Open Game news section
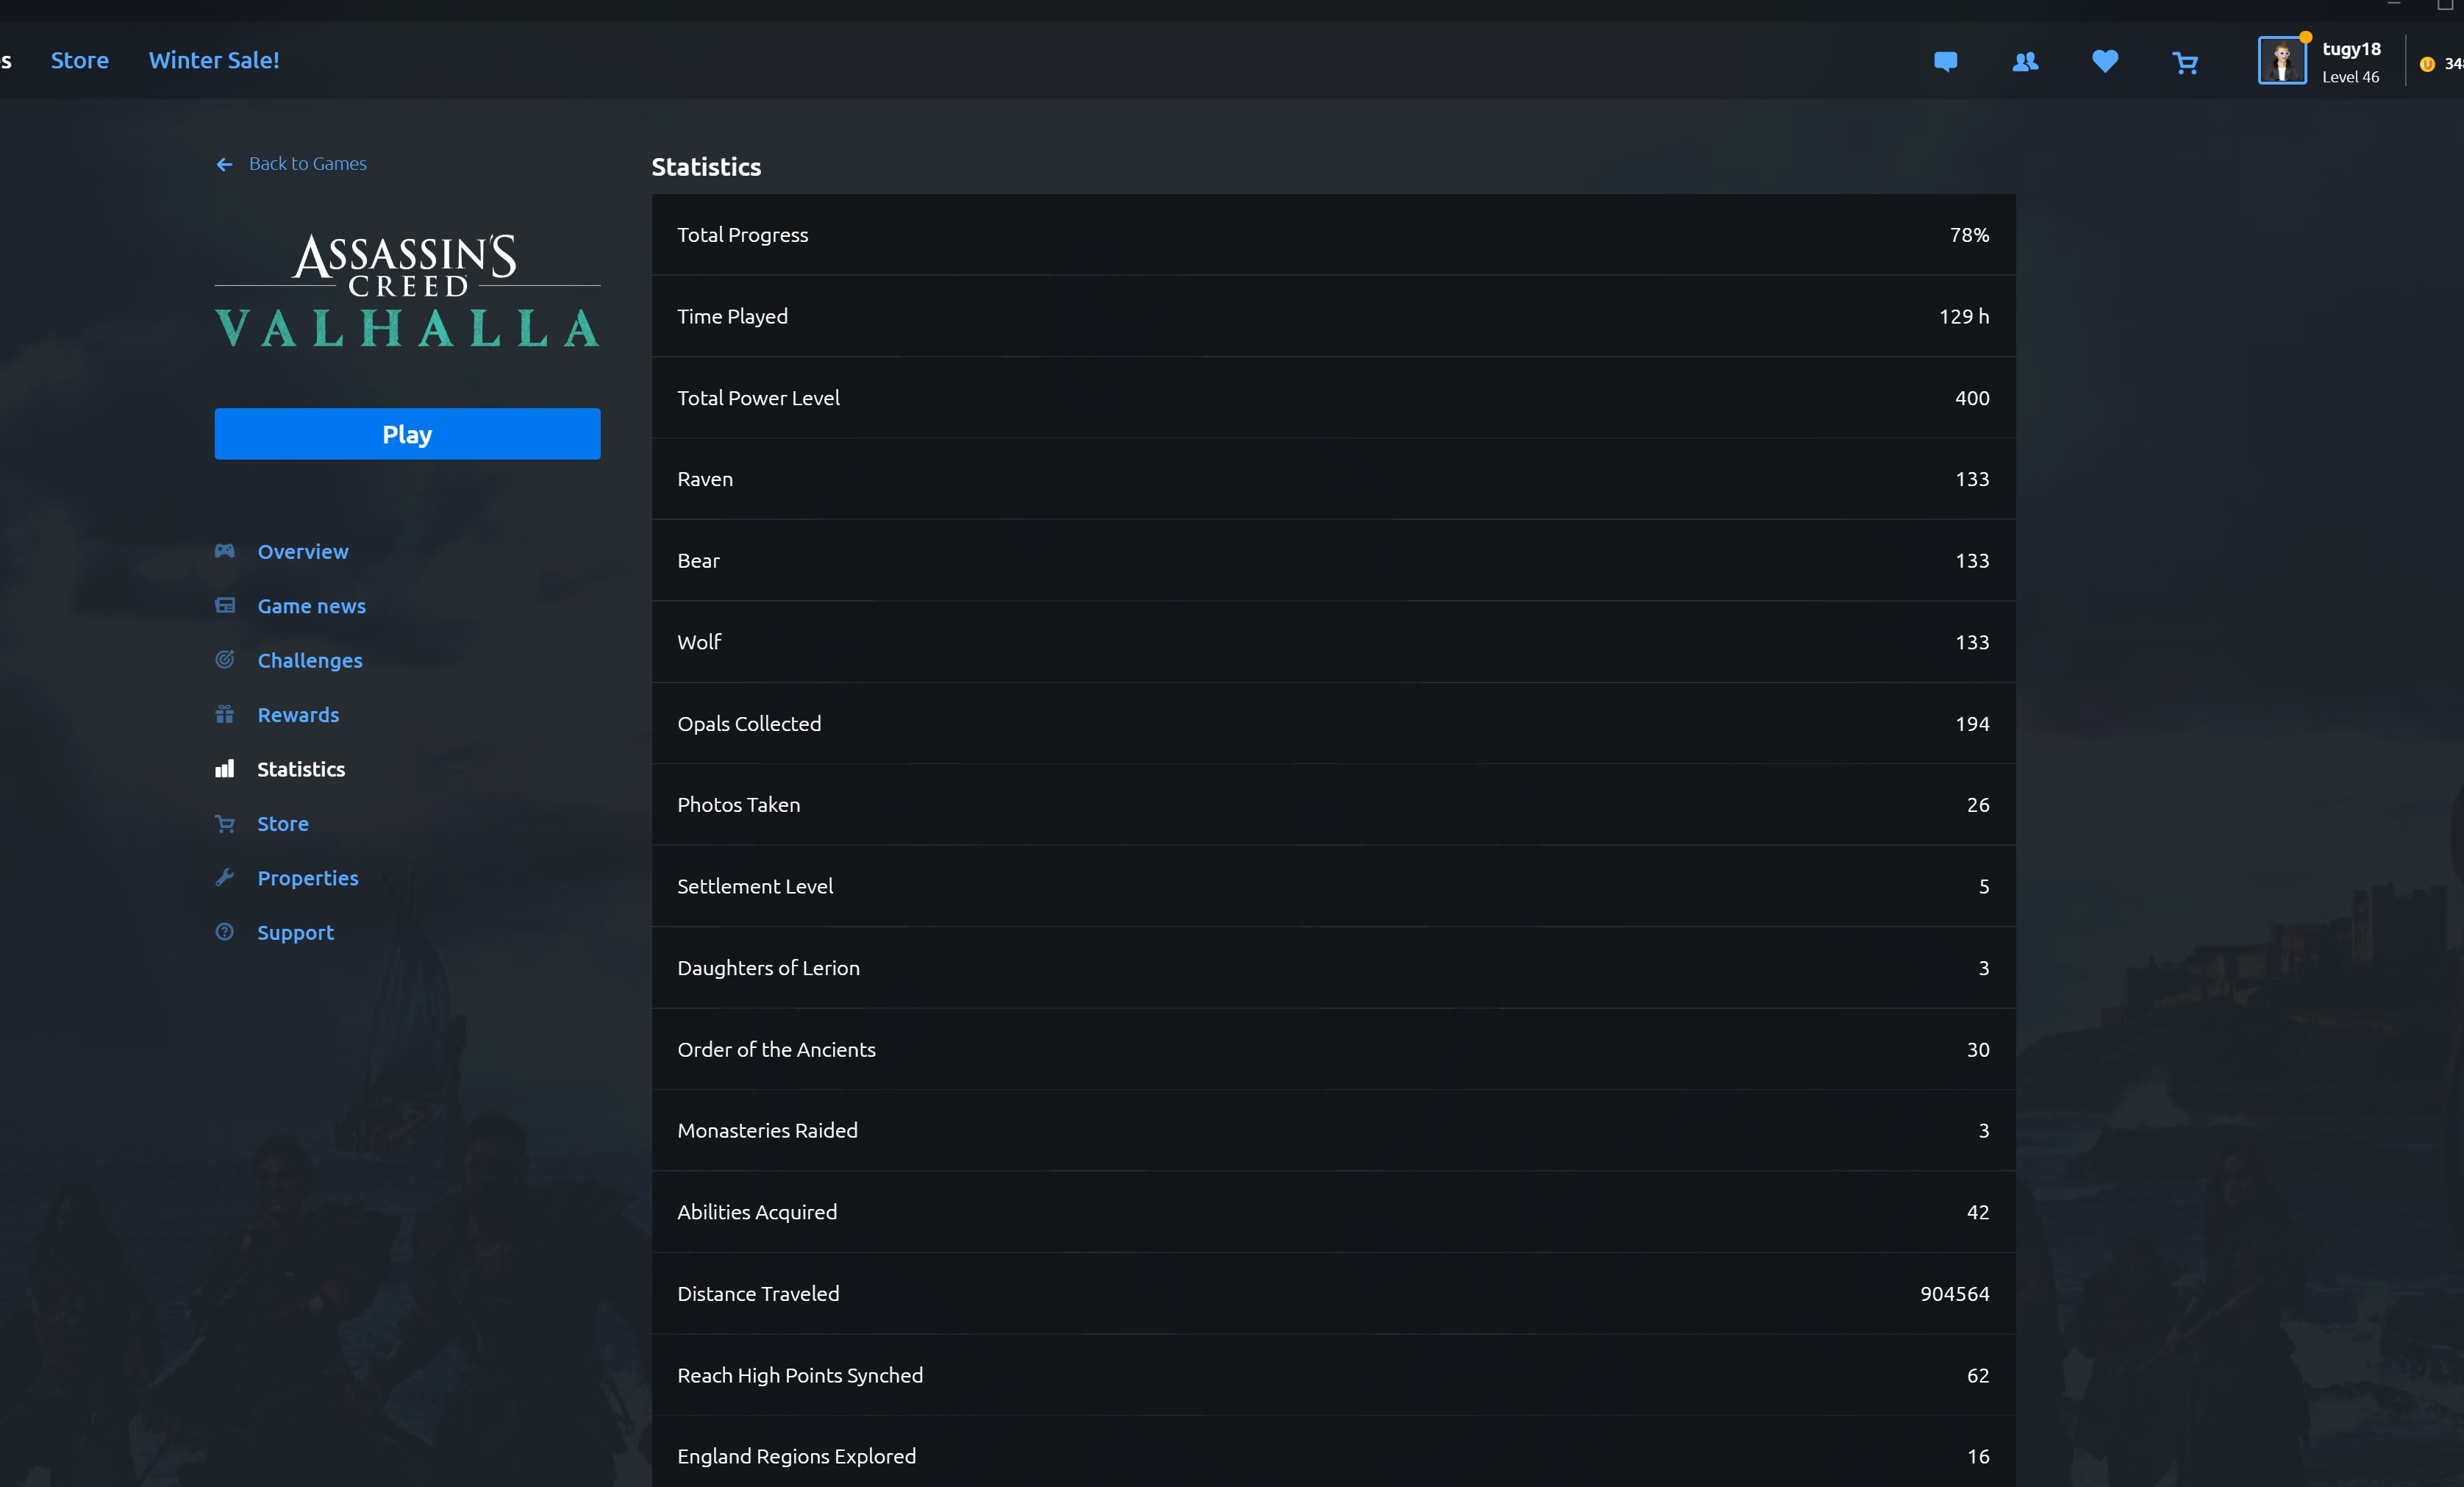This screenshot has height=1487, width=2464. click(312, 606)
